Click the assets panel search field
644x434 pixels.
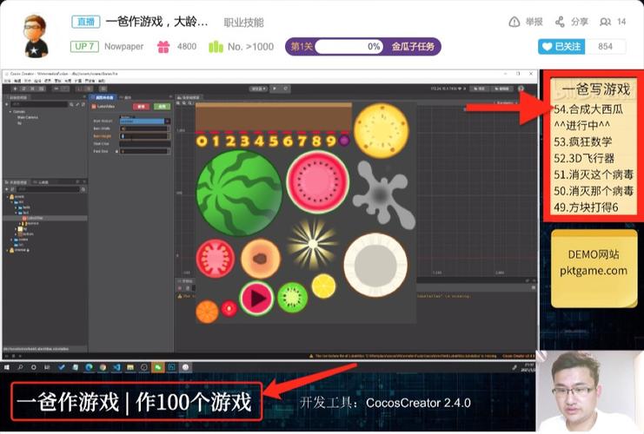click(48, 189)
